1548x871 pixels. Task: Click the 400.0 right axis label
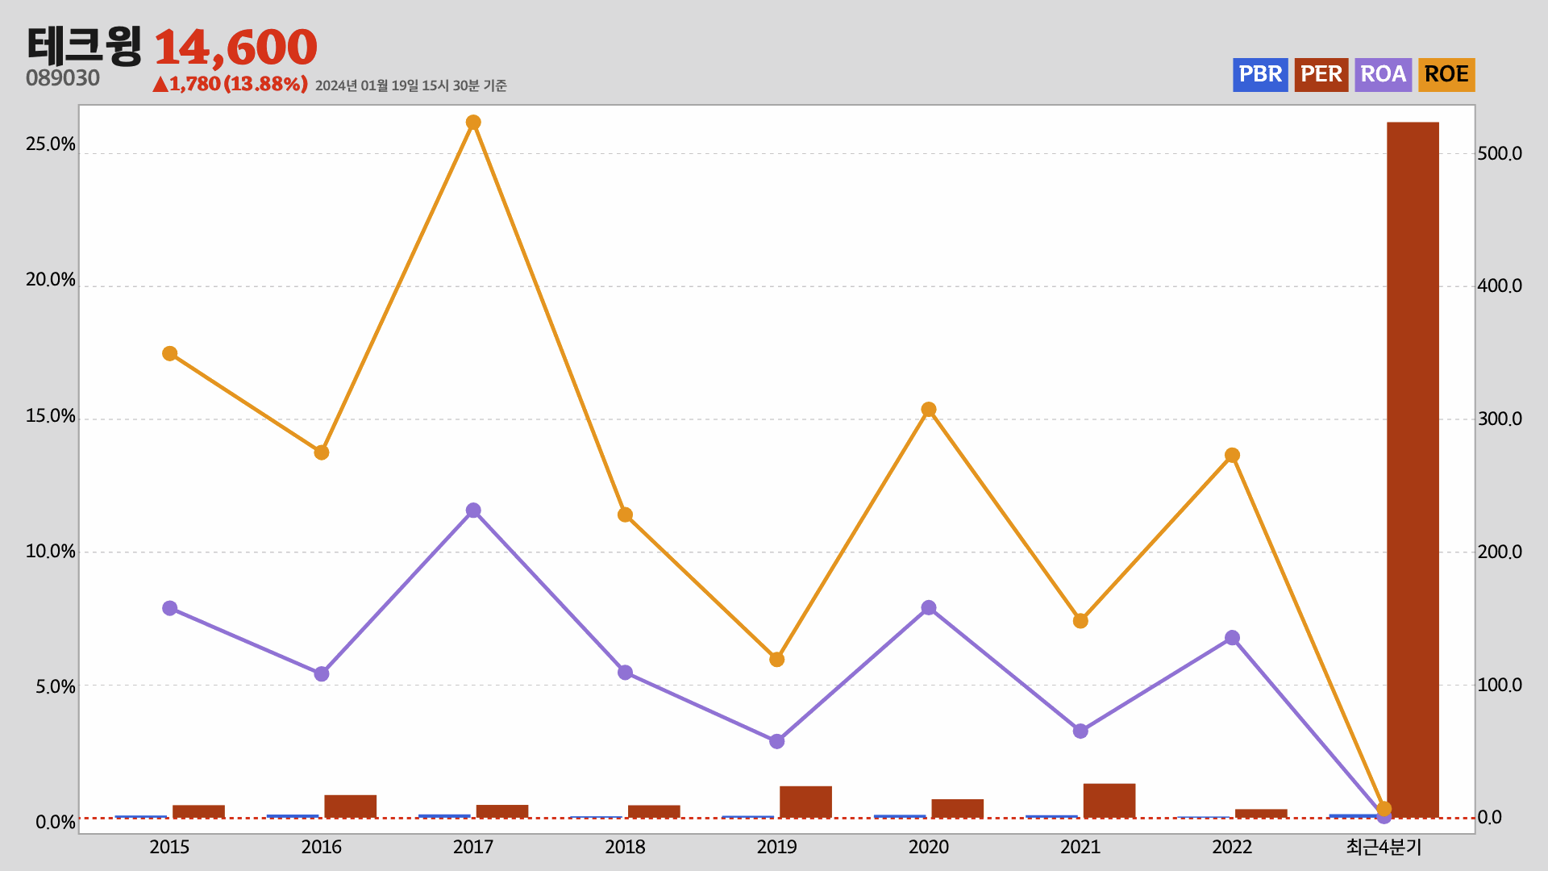pyautogui.click(x=1500, y=286)
